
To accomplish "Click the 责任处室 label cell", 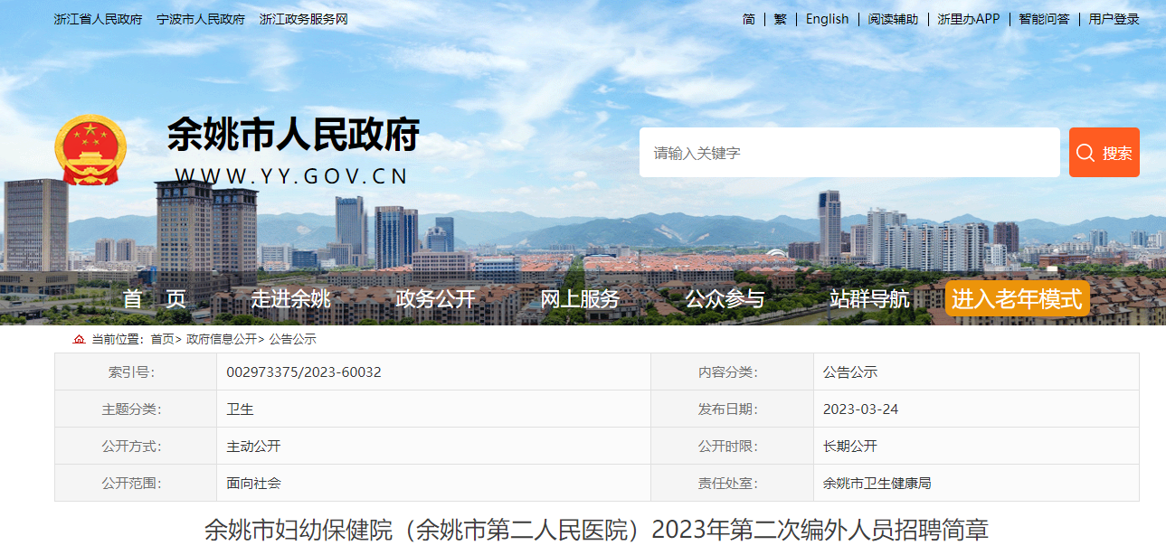I will (733, 483).
